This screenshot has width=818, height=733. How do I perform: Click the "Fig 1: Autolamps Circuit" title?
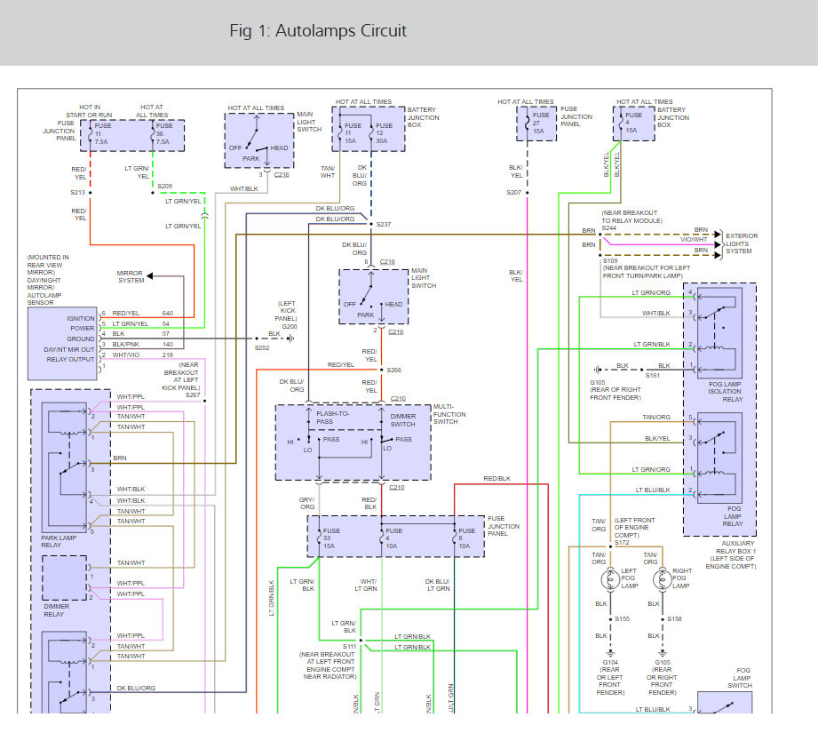pyautogui.click(x=318, y=31)
